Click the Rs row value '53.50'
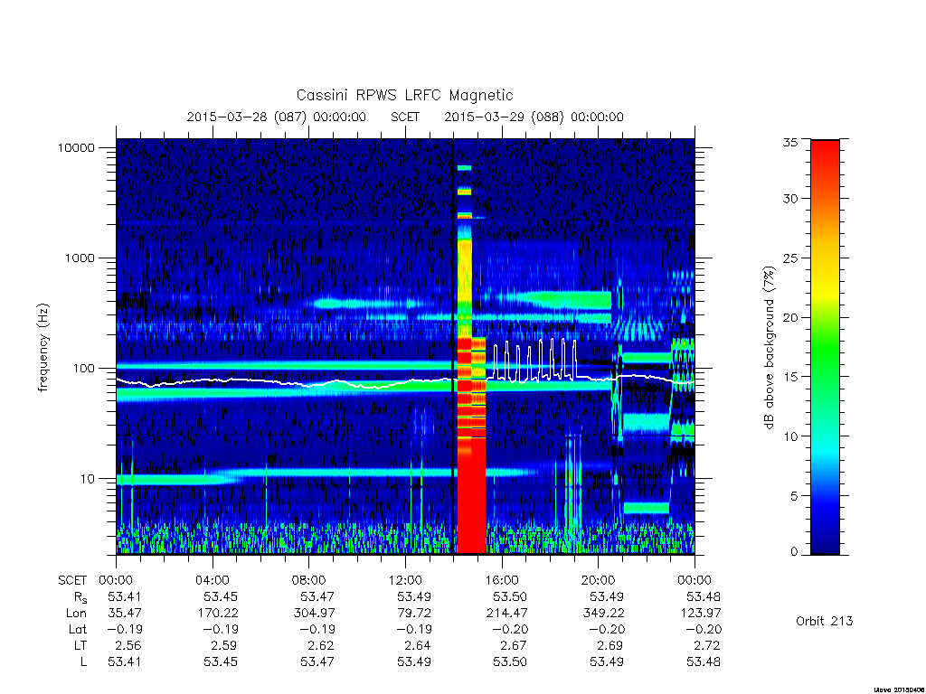Viewport: 926px width, 694px height. coord(510,596)
